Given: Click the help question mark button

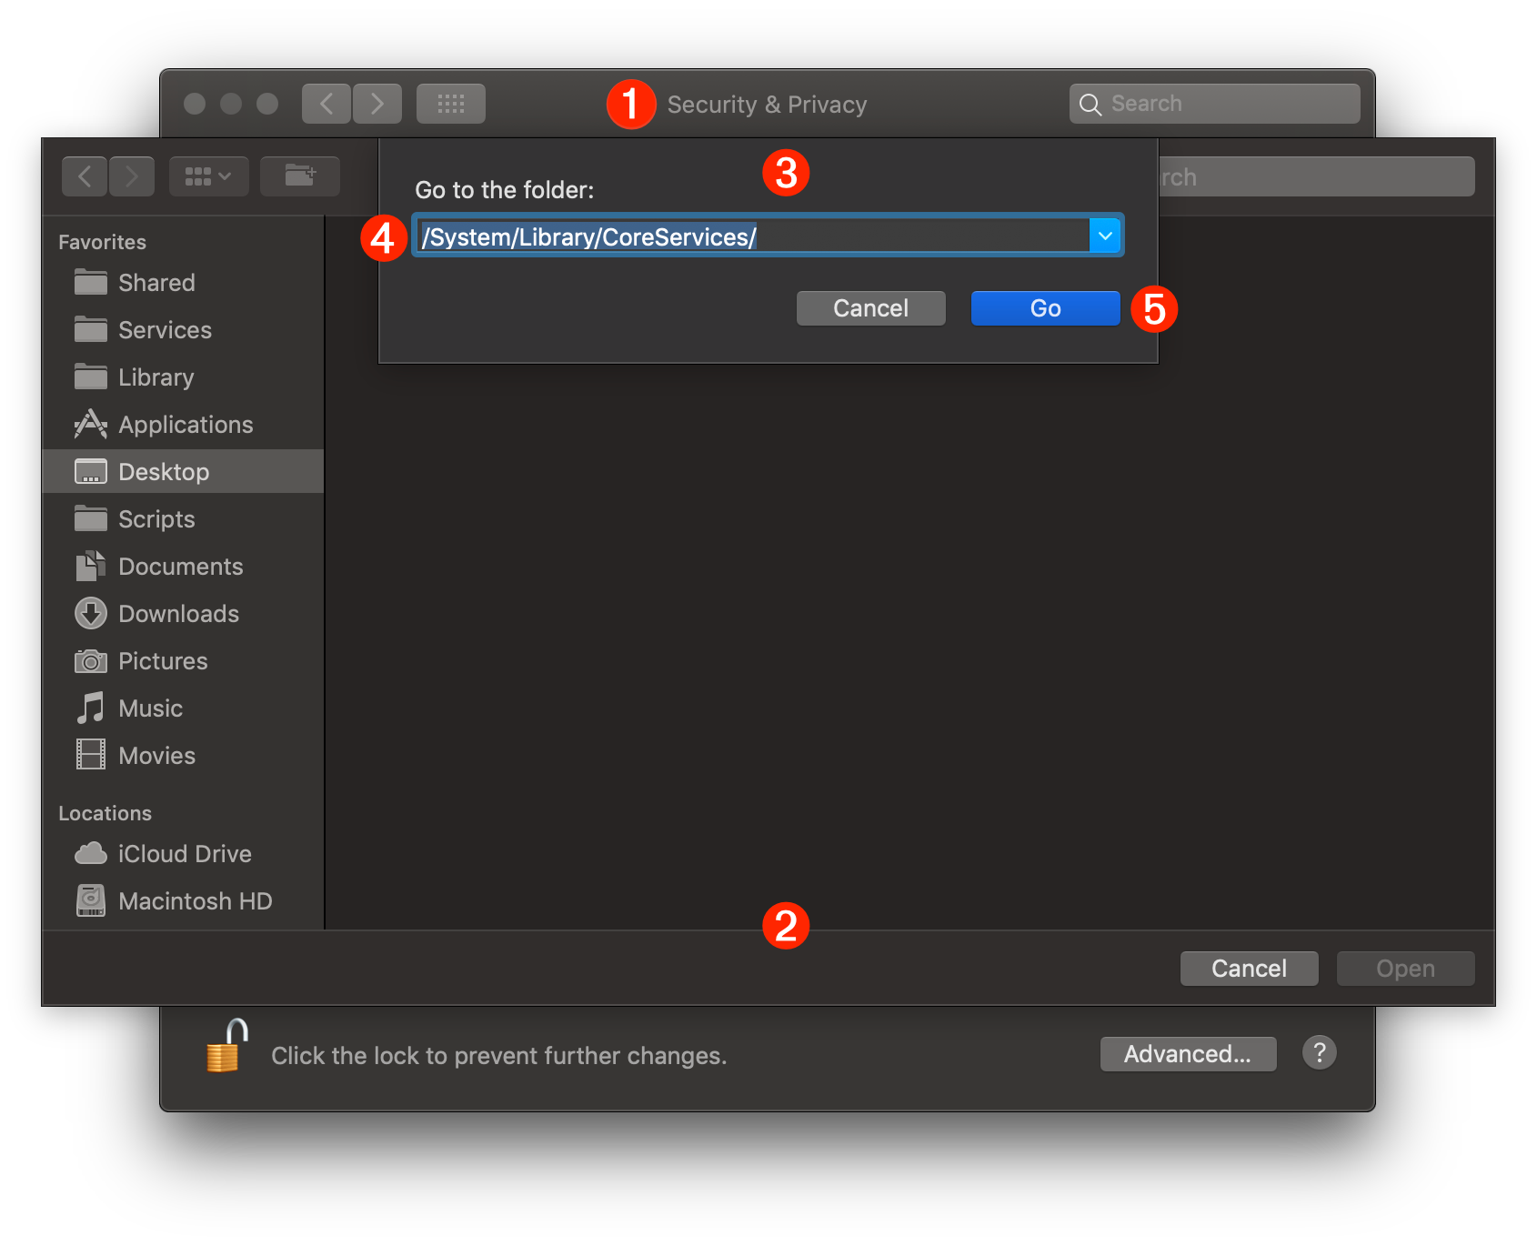Looking at the screenshot, I should [x=1319, y=1053].
